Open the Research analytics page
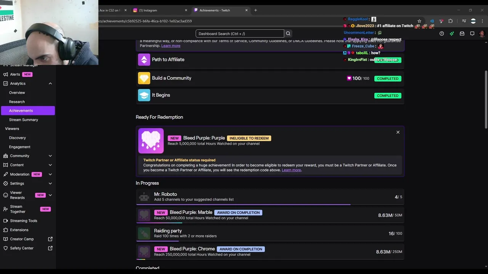The height and width of the screenshot is (274, 488). 17,102
